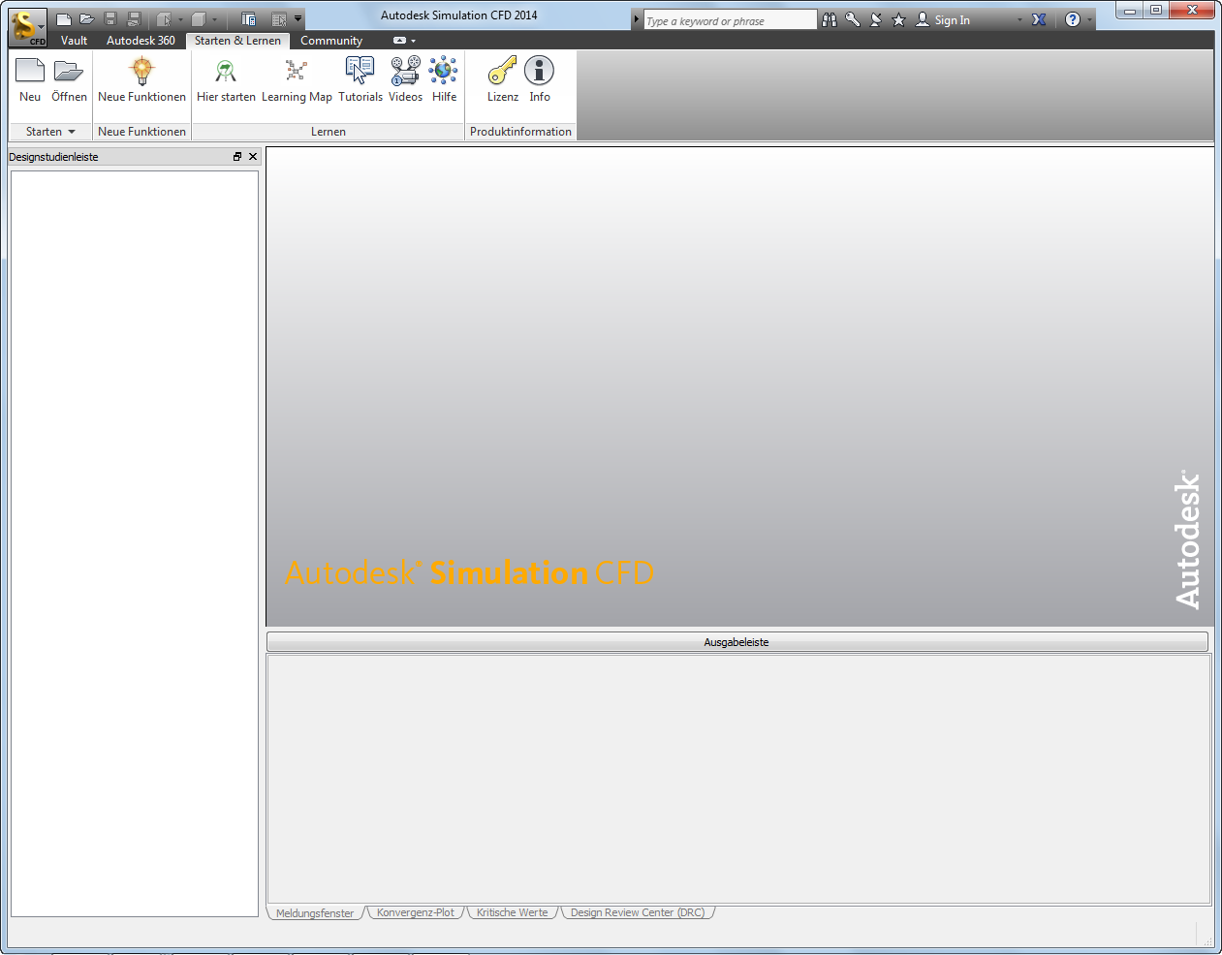1222x955 pixels.
Task: Click the Neu new document ribbon icon
Action: click(30, 72)
